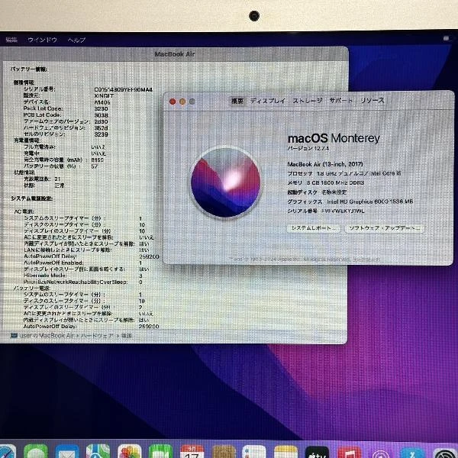458x458 pixels.
Task: Select the AutoPowerOff Enabled row
Action: pos(82,263)
